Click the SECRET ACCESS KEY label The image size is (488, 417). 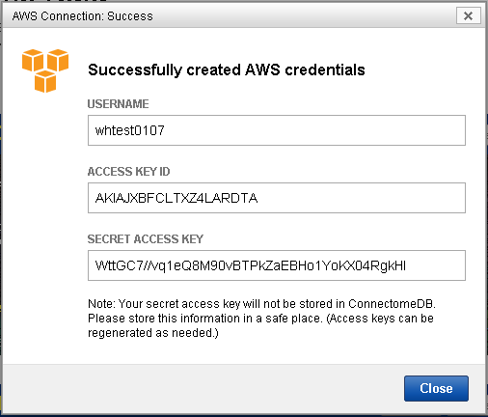point(146,239)
